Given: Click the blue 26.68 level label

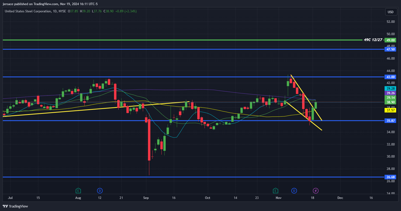Looking at the screenshot, I should click(391, 177).
